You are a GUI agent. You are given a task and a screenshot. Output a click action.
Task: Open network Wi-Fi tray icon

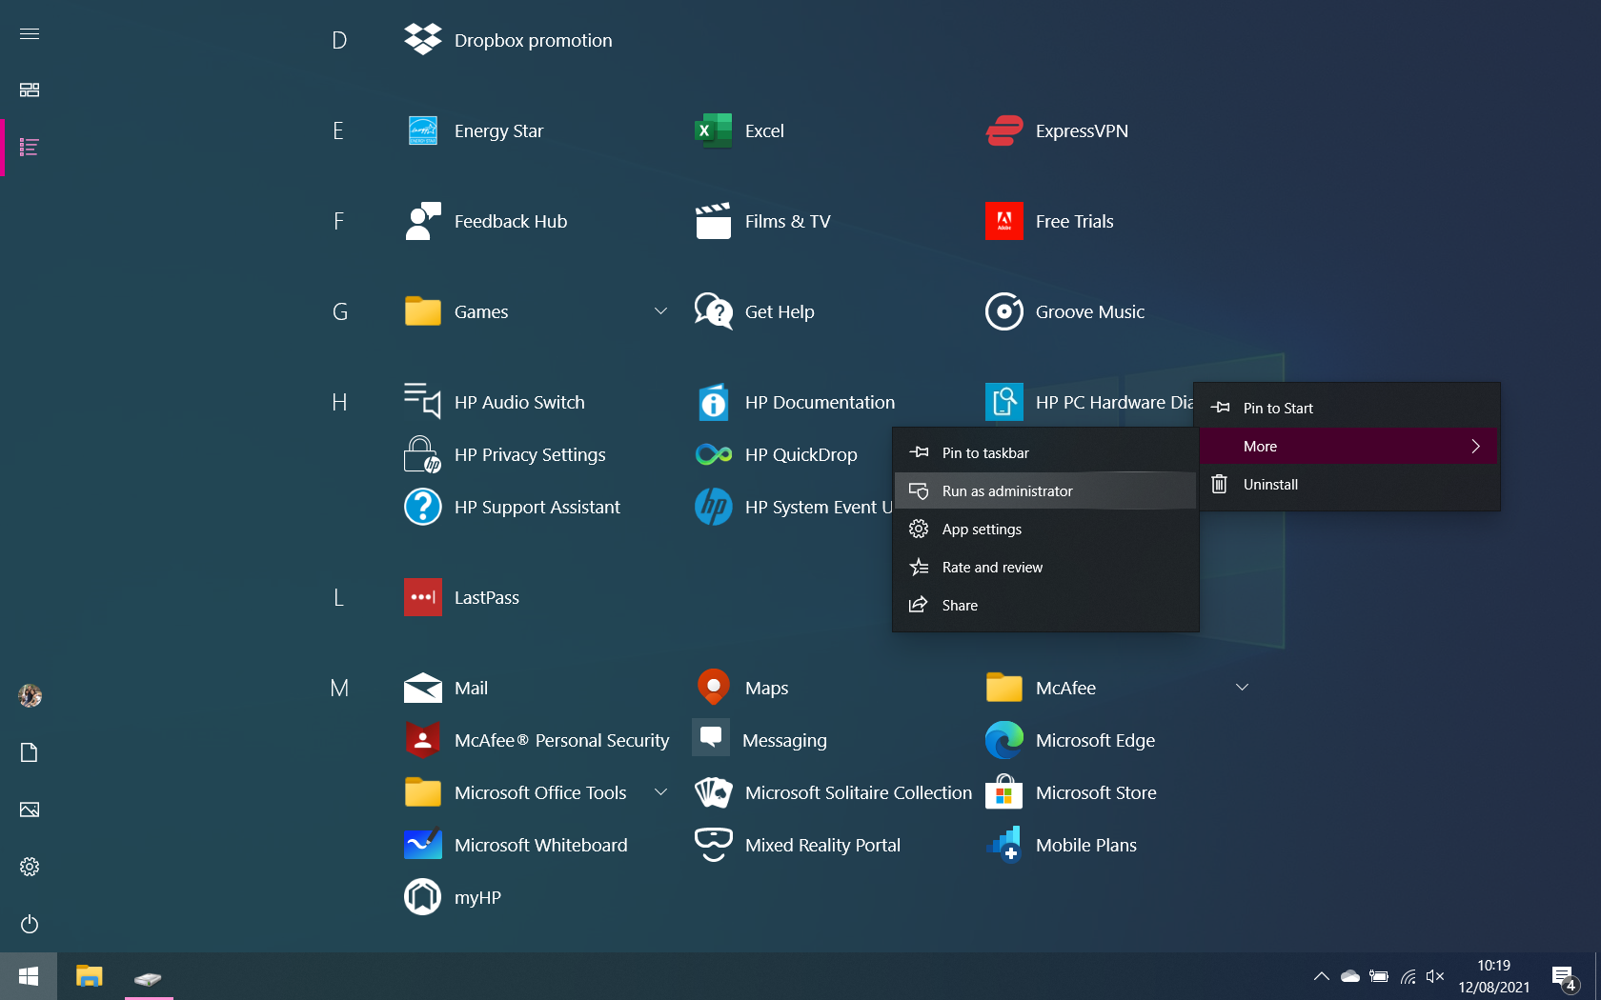(1408, 976)
